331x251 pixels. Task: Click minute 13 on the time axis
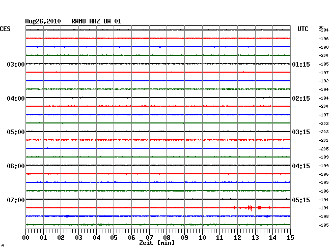click(255, 238)
